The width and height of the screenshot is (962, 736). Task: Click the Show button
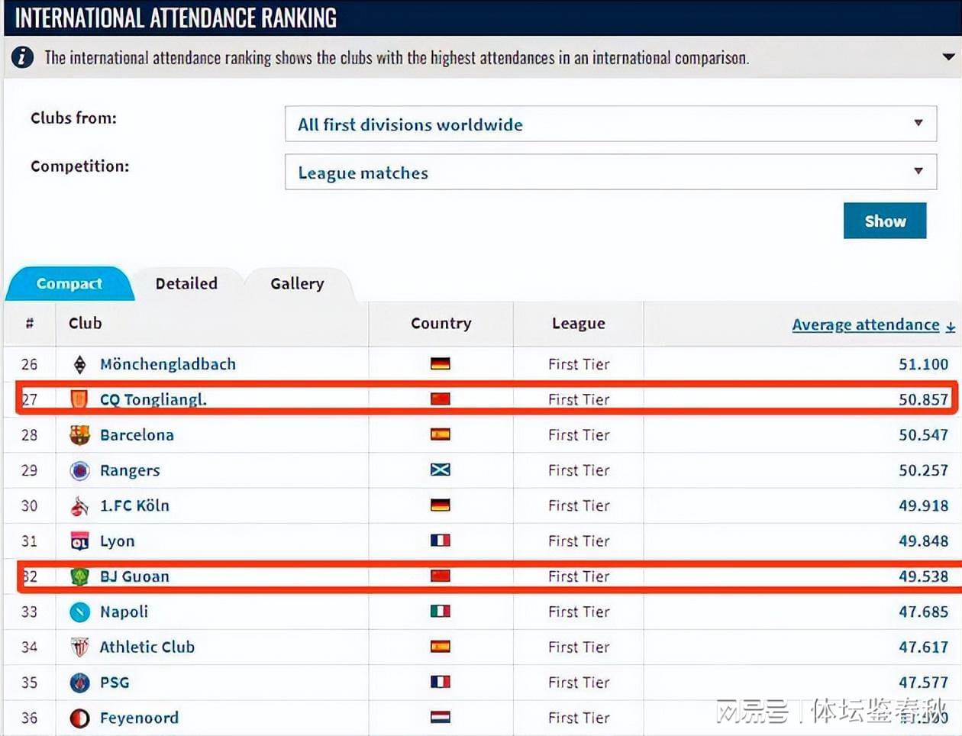[x=885, y=221]
